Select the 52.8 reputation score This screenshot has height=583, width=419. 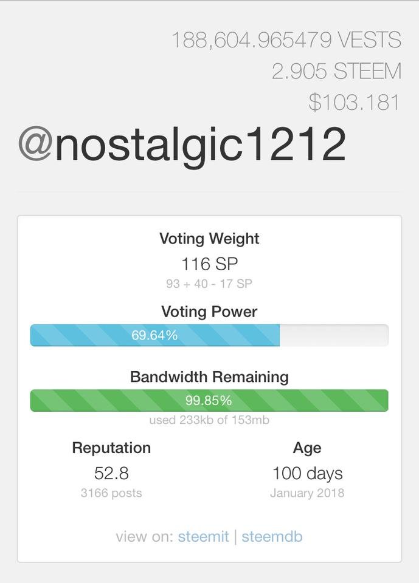point(111,473)
